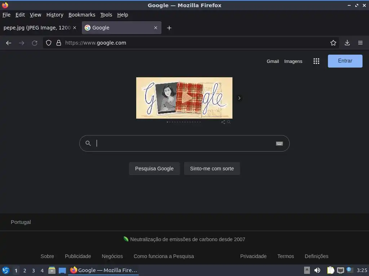Open the Google apps grid icon

[x=316, y=61]
